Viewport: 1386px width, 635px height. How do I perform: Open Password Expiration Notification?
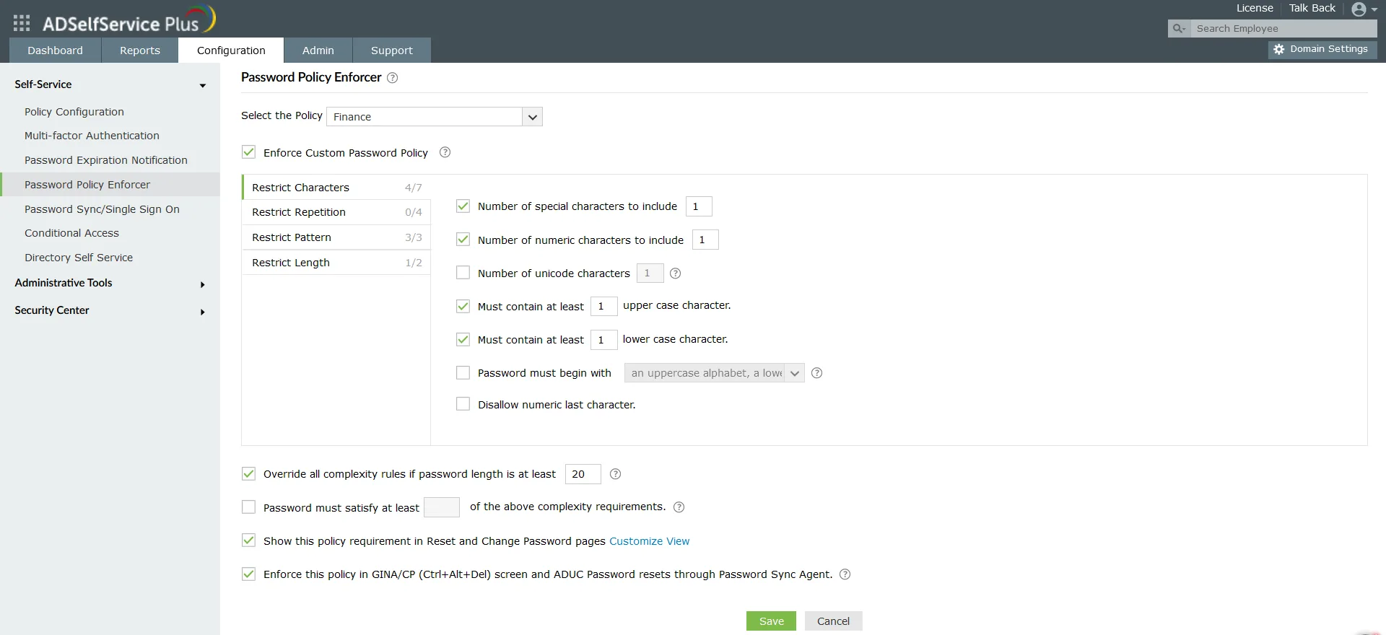106,160
